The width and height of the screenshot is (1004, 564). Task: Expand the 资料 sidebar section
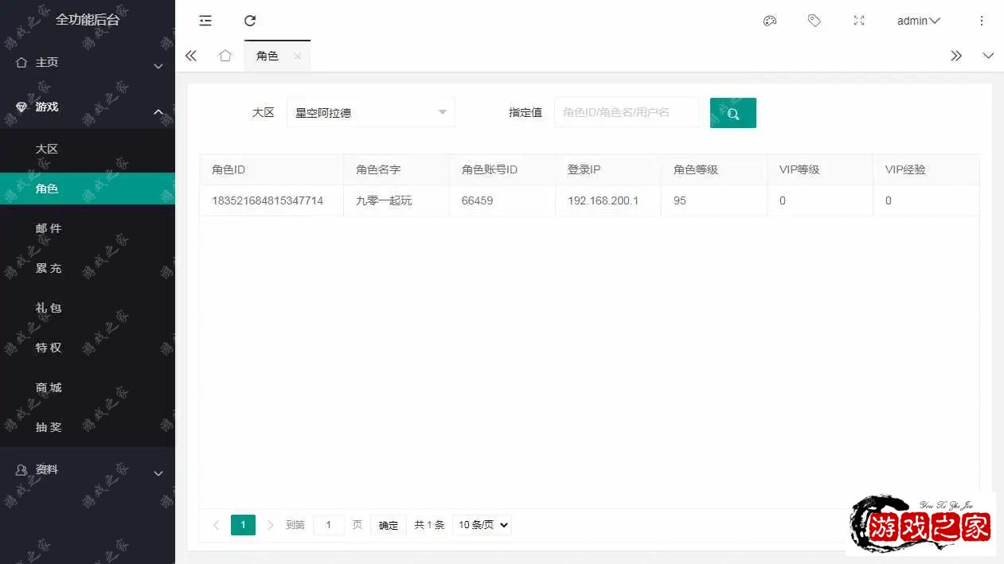coord(88,469)
